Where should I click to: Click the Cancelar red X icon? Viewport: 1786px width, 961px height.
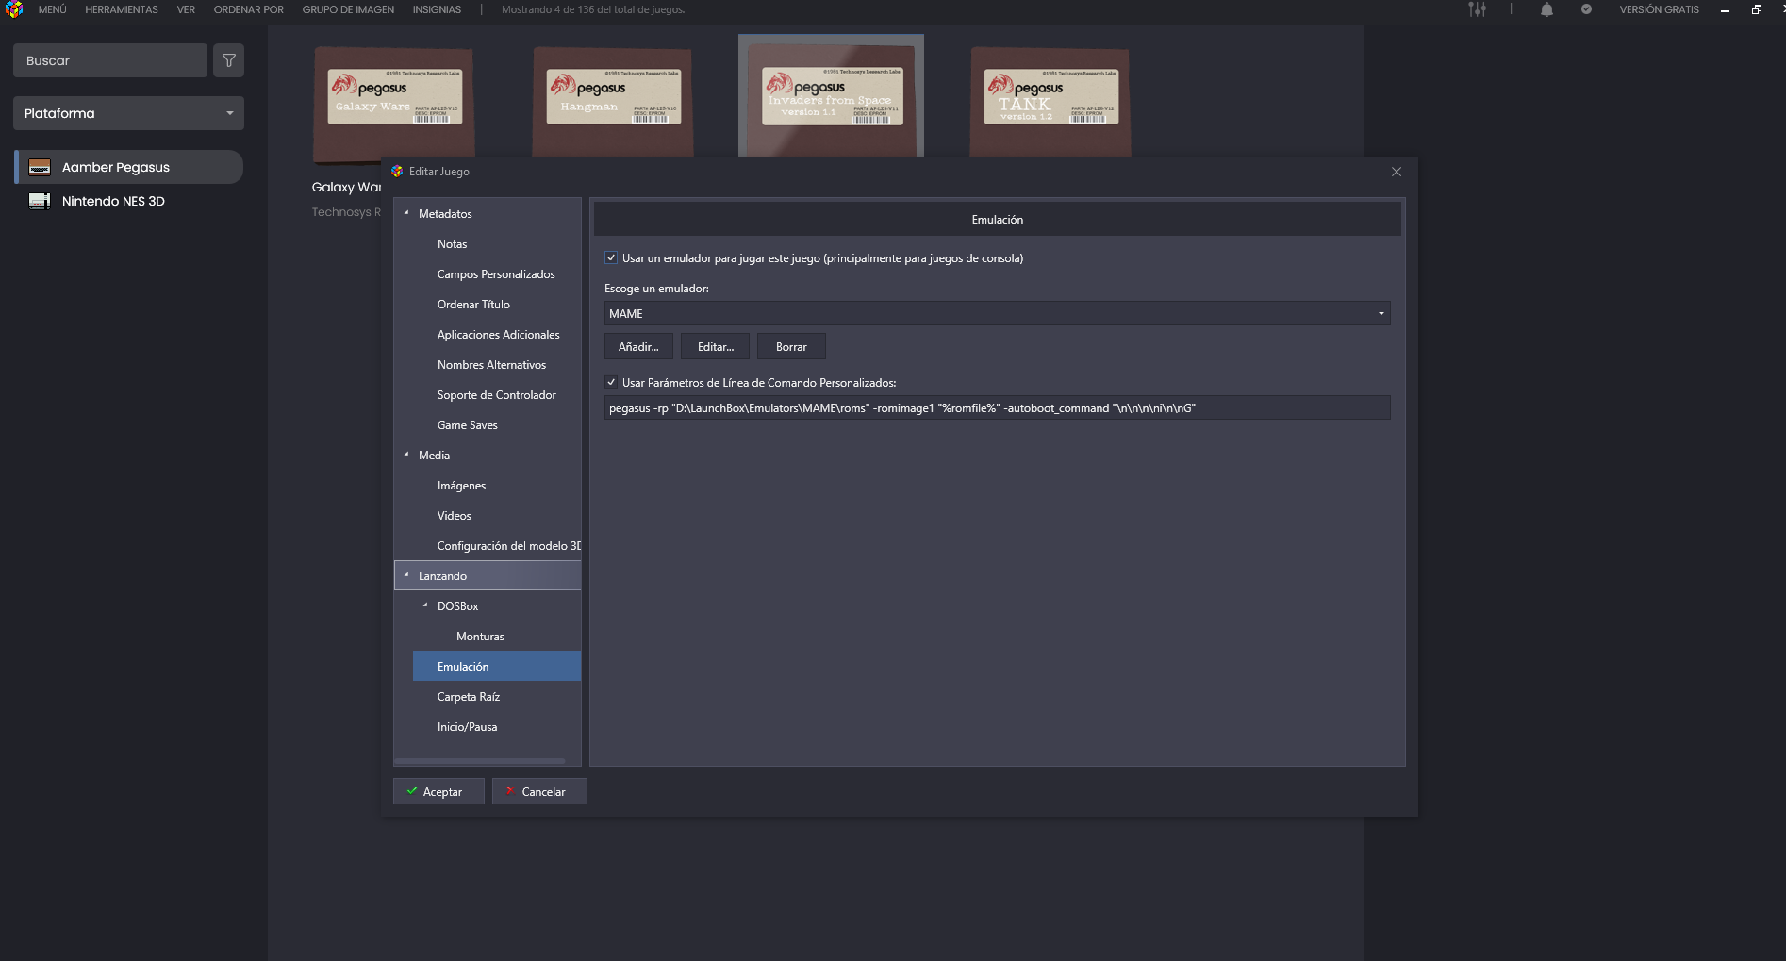(510, 791)
